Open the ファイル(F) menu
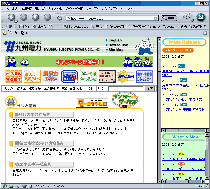 click(12, 9)
